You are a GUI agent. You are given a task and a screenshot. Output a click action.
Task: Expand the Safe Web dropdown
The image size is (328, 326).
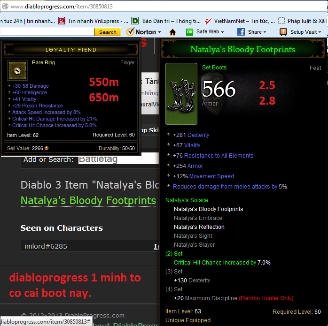point(223,32)
